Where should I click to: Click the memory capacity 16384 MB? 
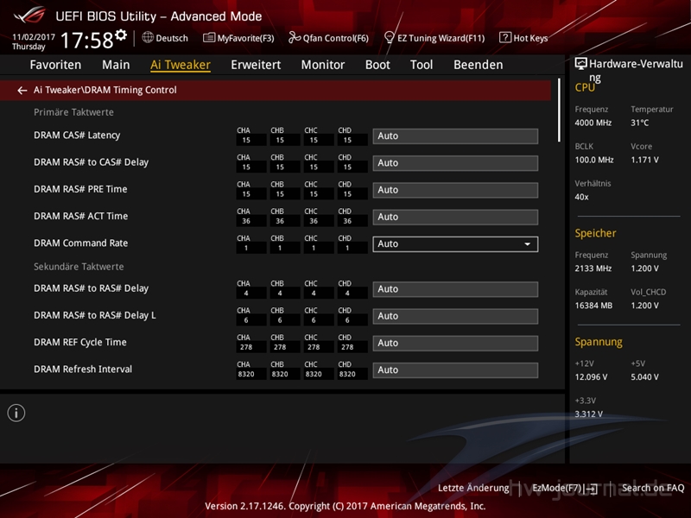point(593,306)
